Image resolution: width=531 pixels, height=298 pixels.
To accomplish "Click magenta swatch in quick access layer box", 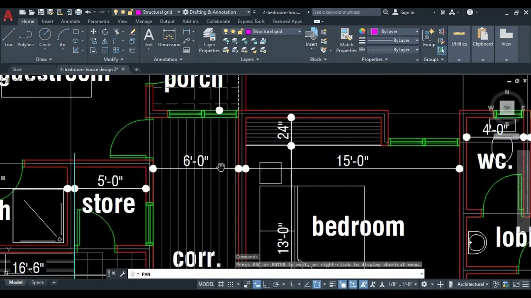I will tap(139, 12).
